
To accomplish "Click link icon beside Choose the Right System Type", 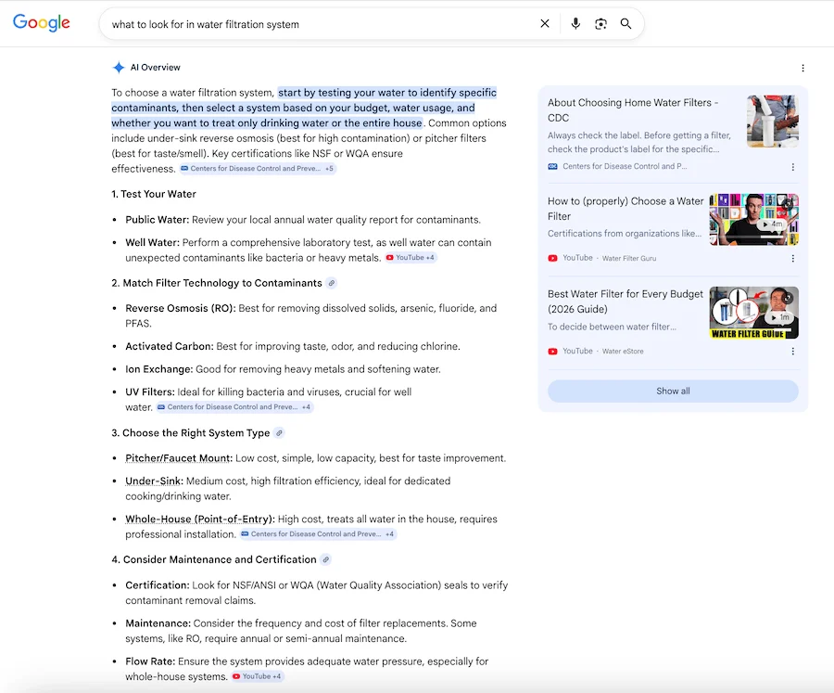I will pos(280,433).
